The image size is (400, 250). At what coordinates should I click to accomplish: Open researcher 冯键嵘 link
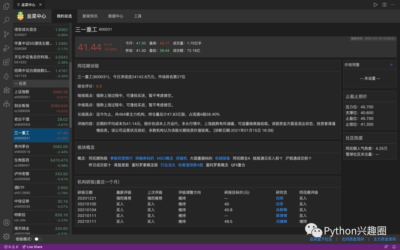point(281,221)
